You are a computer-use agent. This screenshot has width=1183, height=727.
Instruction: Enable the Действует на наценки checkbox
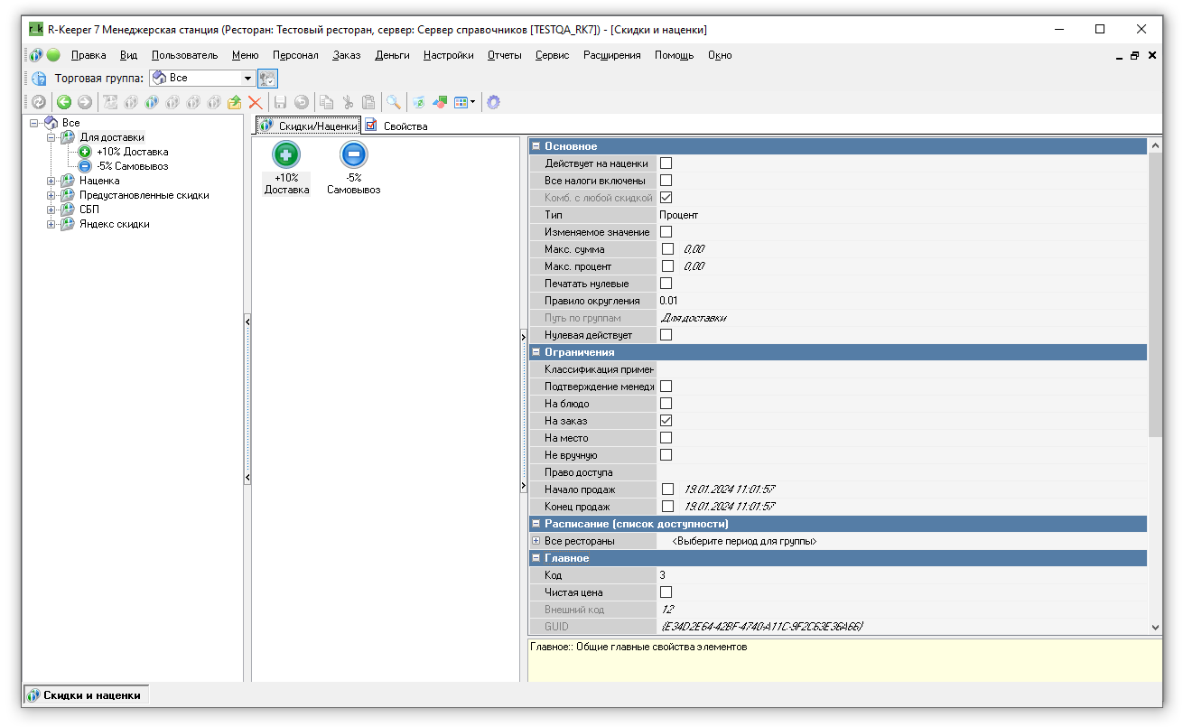666,163
